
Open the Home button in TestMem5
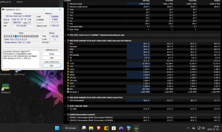point(52,54)
